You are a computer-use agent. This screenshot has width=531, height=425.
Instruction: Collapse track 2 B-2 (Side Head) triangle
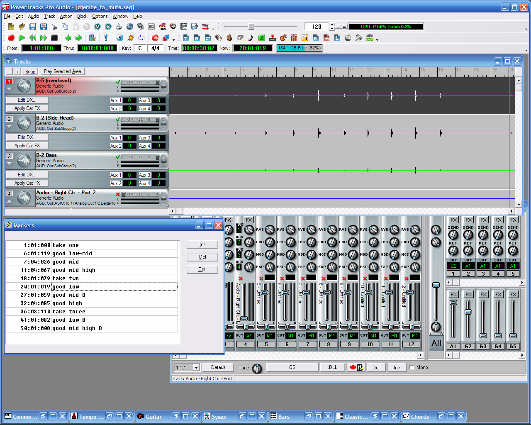9,127
